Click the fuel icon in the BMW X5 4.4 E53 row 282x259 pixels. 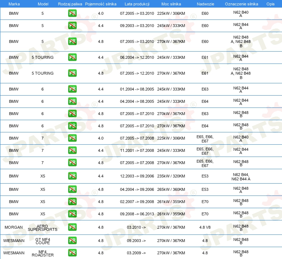[72, 176]
